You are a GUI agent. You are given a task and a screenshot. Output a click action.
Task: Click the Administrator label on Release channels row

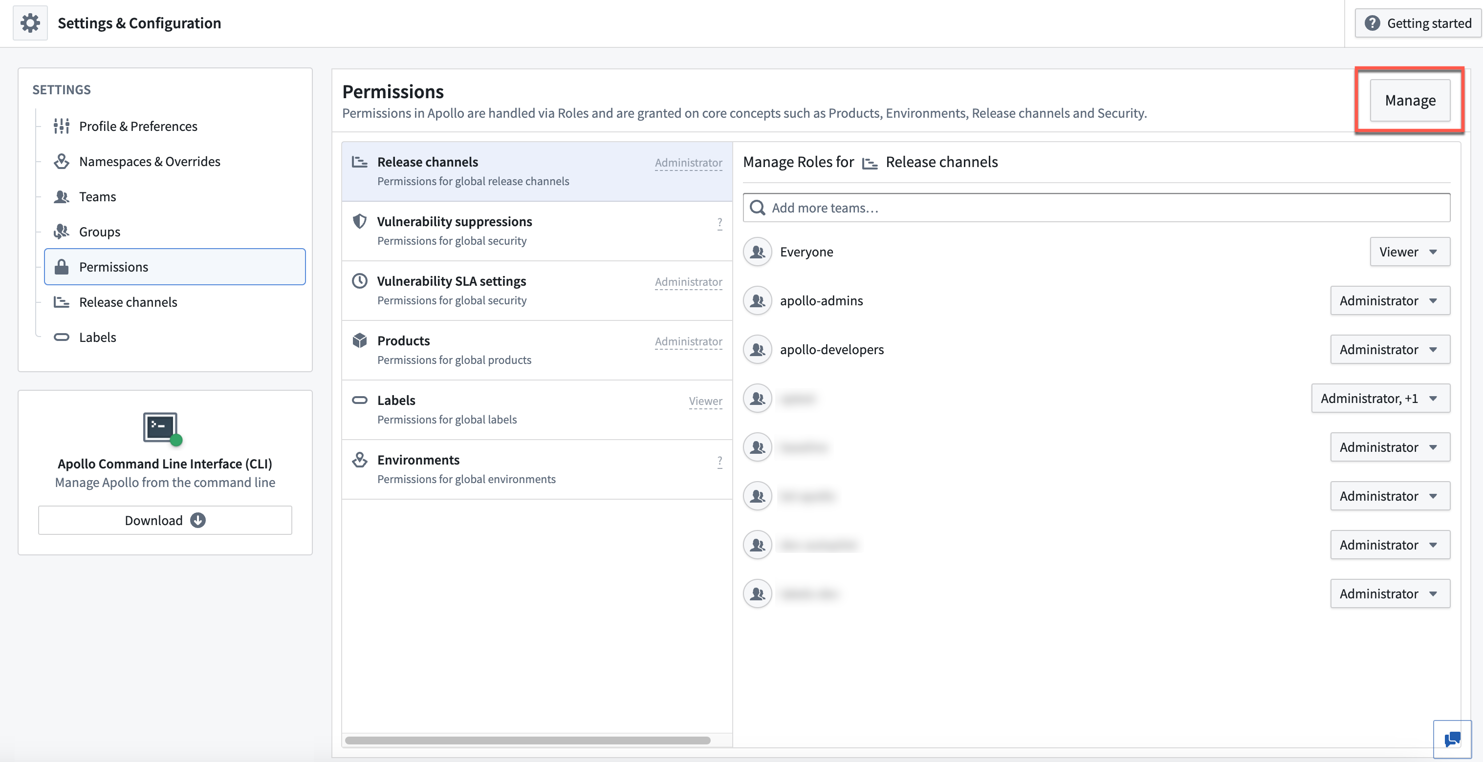[x=689, y=163]
